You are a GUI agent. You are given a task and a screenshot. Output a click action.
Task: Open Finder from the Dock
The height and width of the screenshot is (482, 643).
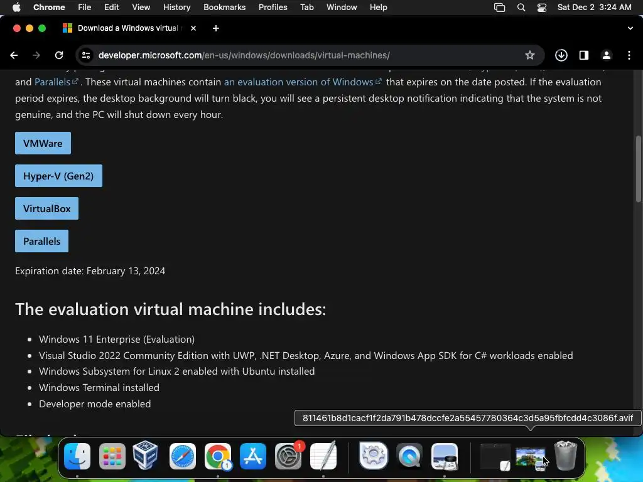coord(77,456)
